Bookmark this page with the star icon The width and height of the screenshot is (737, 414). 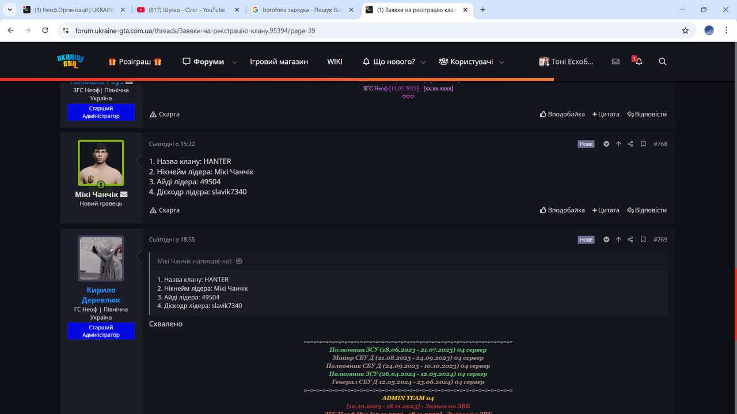pos(685,31)
